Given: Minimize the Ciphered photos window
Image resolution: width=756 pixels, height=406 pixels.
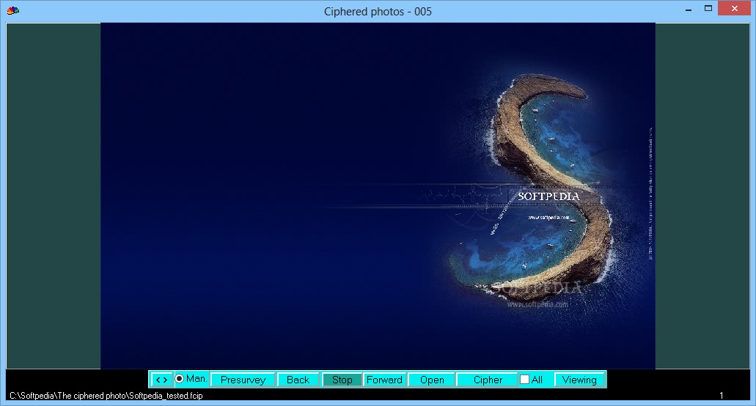Looking at the screenshot, I should click(689, 9).
